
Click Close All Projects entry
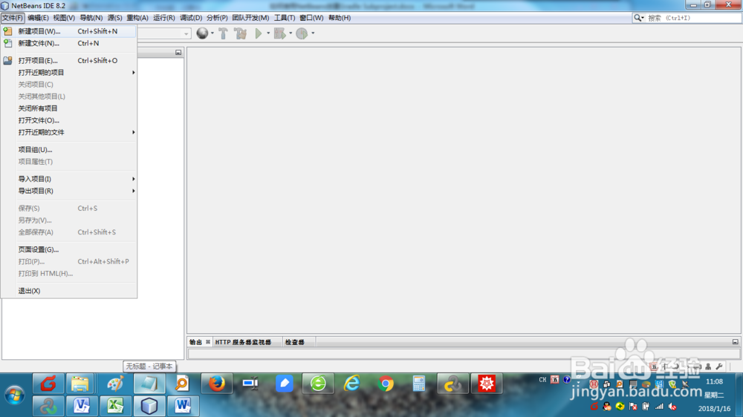point(69,108)
